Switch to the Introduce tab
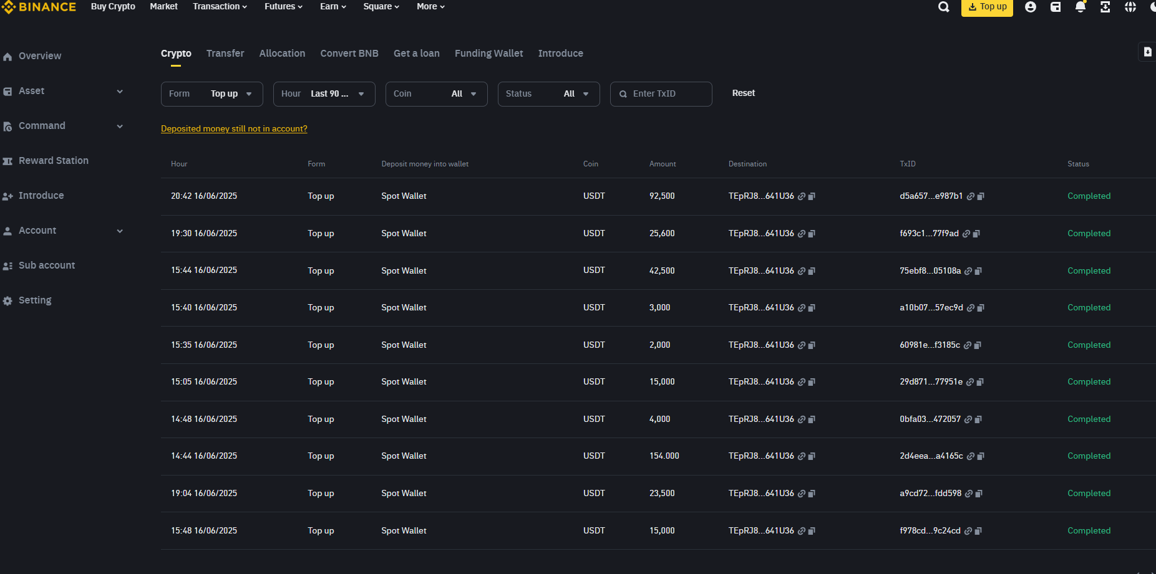The height and width of the screenshot is (574, 1156). pyautogui.click(x=561, y=54)
